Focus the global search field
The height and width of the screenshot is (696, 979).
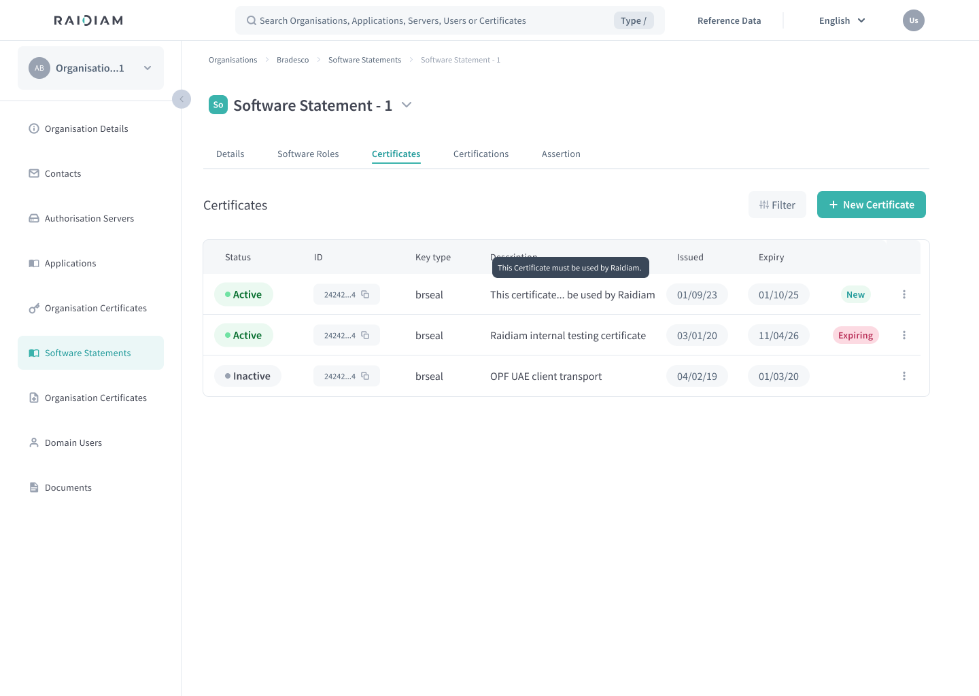pyautogui.click(x=428, y=20)
